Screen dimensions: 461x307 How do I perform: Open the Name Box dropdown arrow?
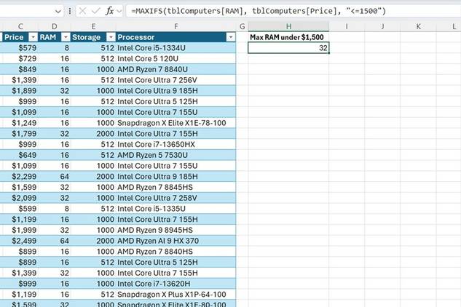[x=58, y=12]
